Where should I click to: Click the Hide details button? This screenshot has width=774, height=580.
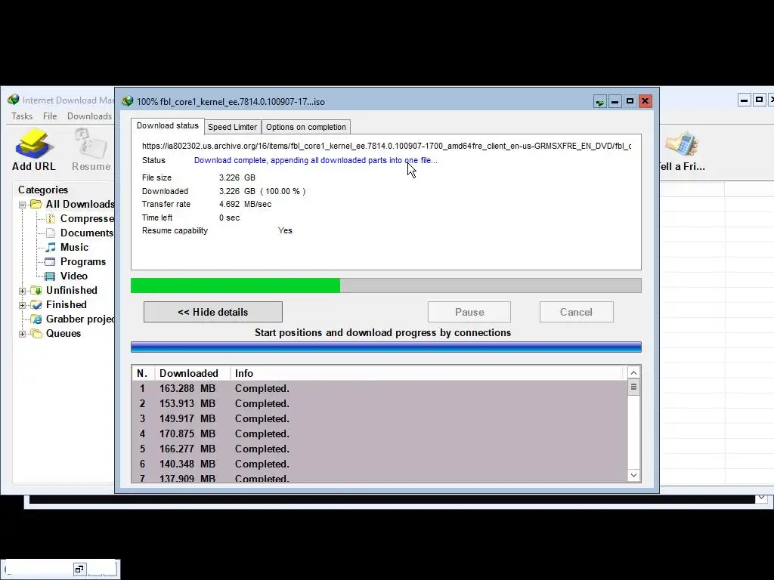(213, 312)
